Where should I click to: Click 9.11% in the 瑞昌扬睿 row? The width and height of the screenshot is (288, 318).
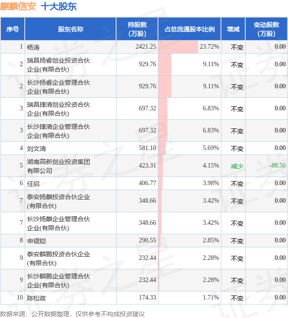point(211,64)
